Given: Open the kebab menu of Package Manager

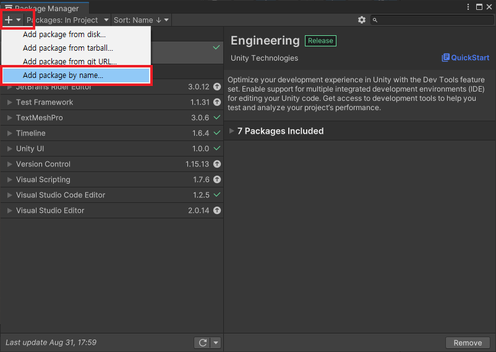Looking at the screenshot, I should [468, 7].
